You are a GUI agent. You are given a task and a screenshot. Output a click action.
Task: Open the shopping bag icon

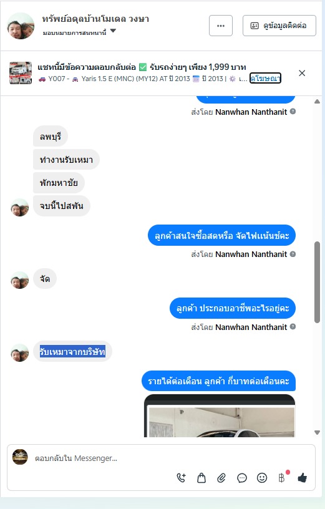(x=201, y=478)
